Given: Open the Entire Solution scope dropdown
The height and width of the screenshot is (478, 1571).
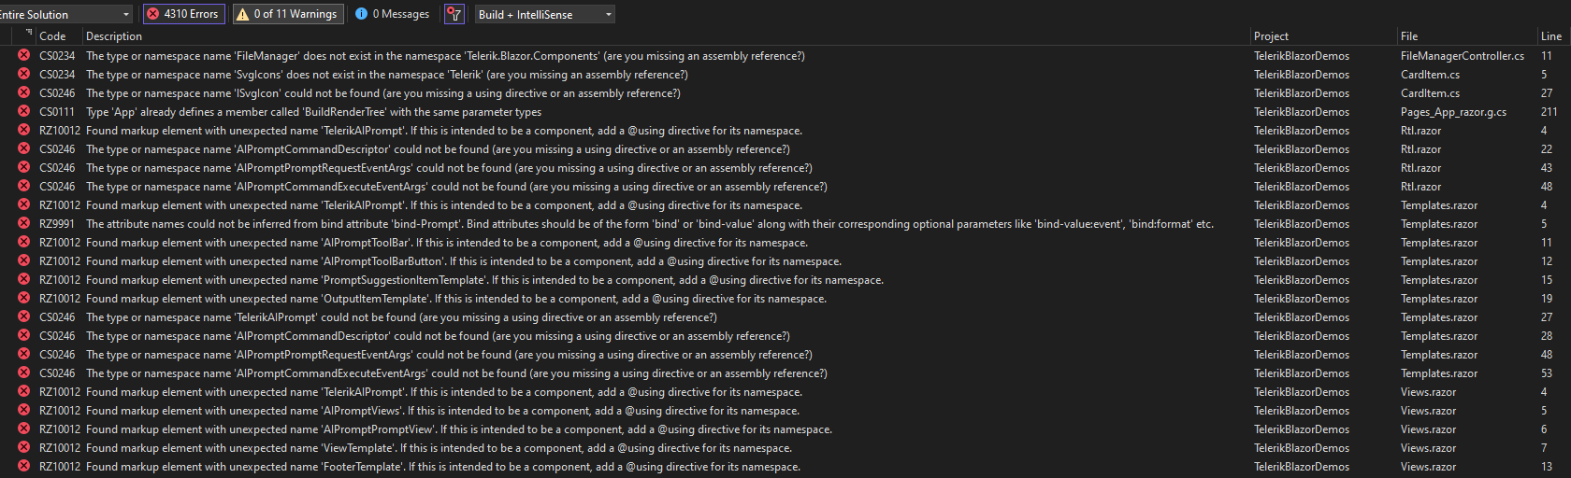Looking at the screenshot, I should point(65,14).
